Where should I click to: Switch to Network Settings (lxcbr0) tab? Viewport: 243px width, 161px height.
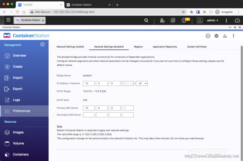click(x=70, y=47)
